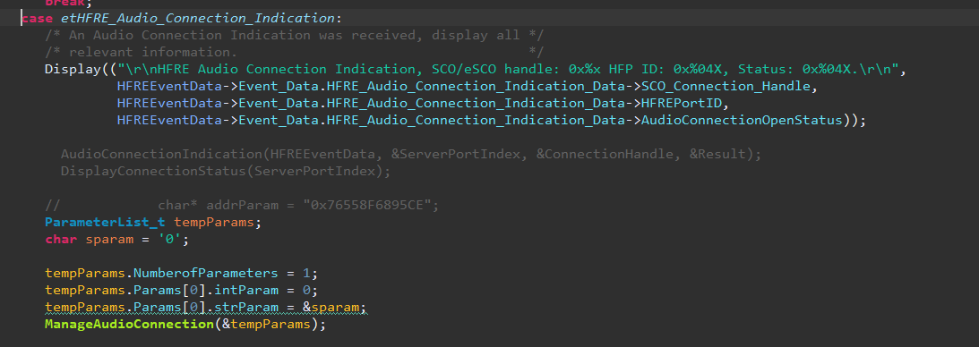Click the commented addrParam line
This screenshot has height=347, width=979.
click(242, 205)
